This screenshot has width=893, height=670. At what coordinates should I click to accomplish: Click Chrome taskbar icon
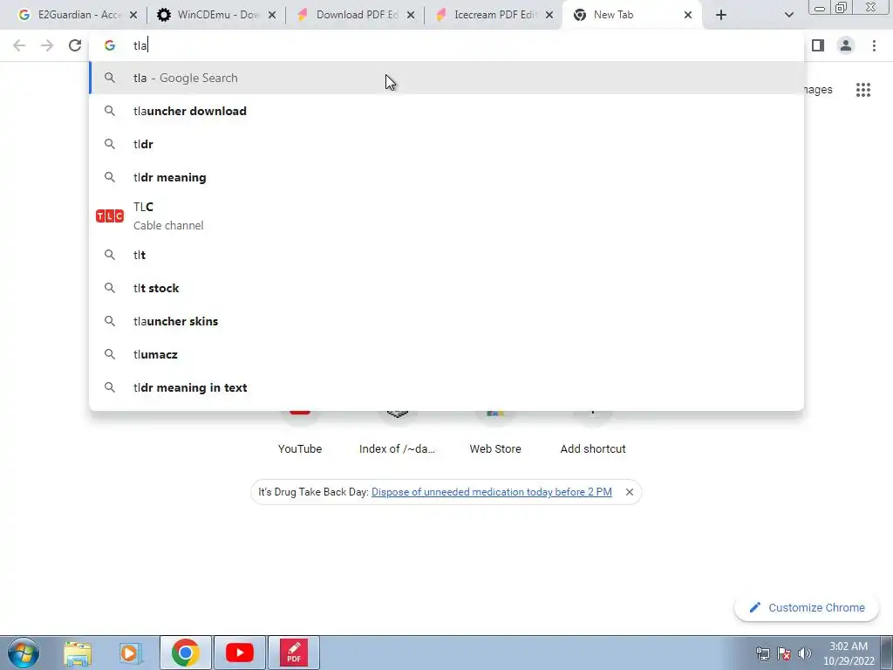click(x=185, y=653)
